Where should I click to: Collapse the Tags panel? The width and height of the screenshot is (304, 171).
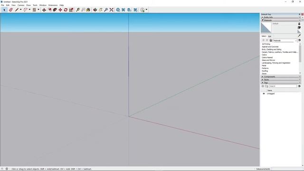click(x=281, y=83)
